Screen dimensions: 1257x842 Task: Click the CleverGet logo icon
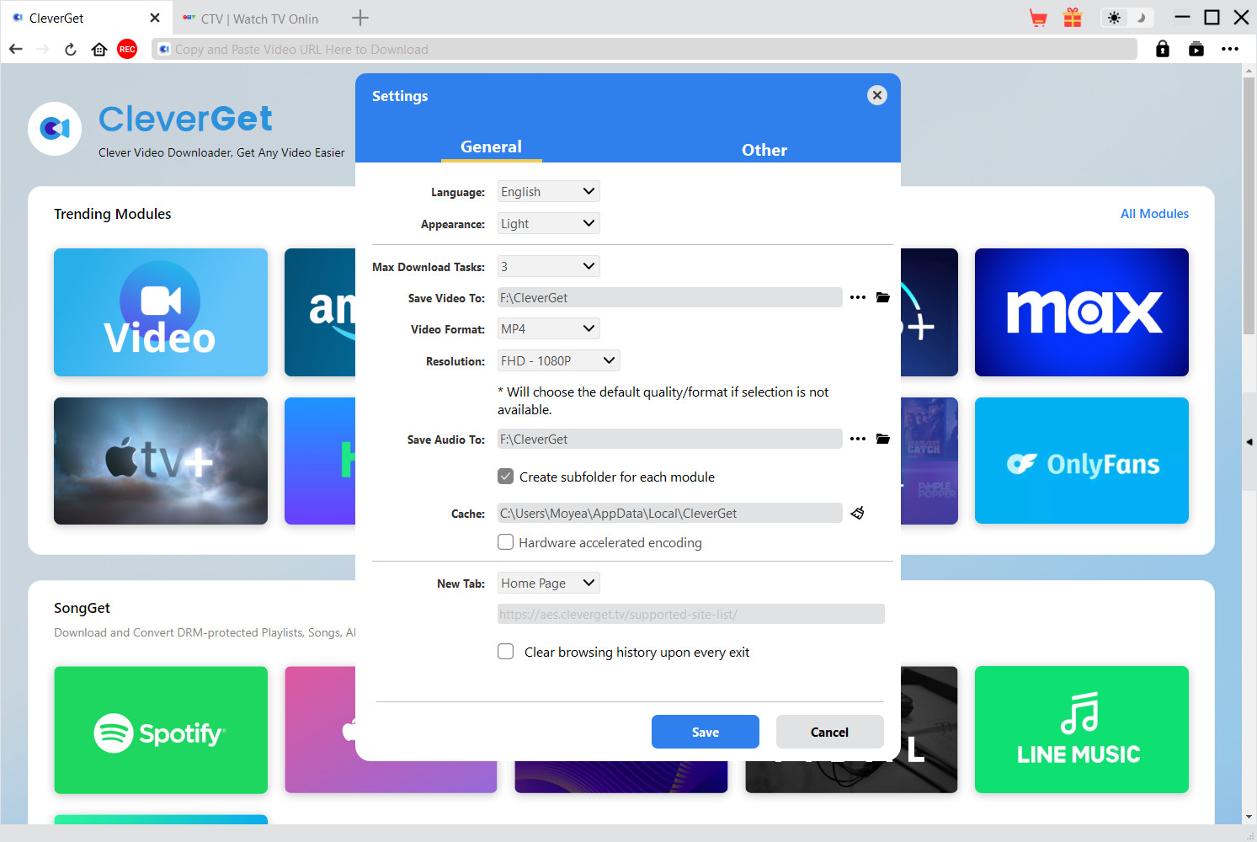click(55, 129)
